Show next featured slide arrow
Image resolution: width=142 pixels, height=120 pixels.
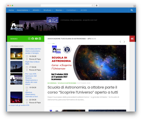[124, 42]
